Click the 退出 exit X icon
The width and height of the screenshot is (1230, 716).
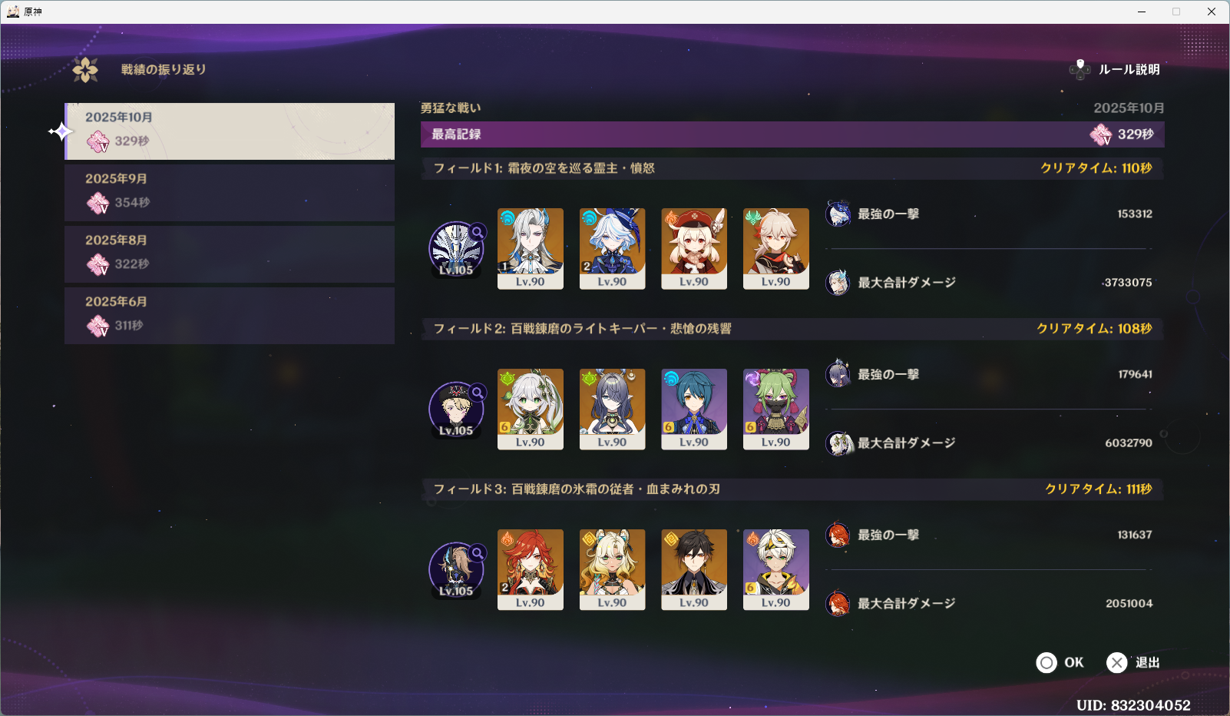click(x=1117, y=662)
